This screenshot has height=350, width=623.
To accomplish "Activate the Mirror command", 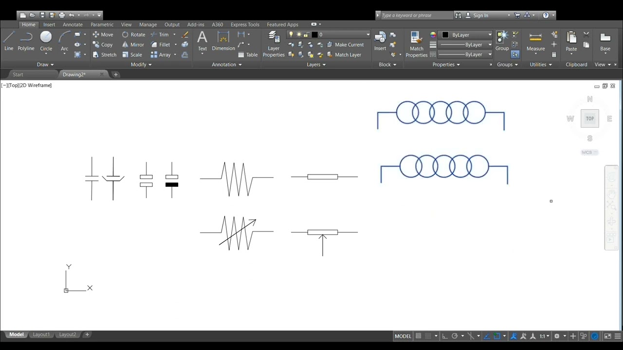I will click(x=133, y=45).
